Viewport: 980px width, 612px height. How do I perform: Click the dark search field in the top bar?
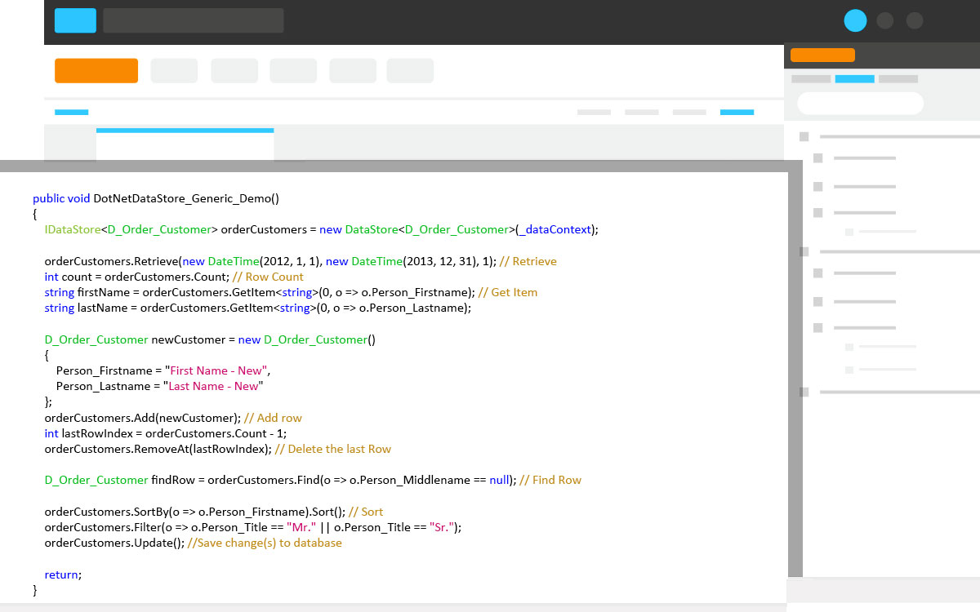click(194, 20)
